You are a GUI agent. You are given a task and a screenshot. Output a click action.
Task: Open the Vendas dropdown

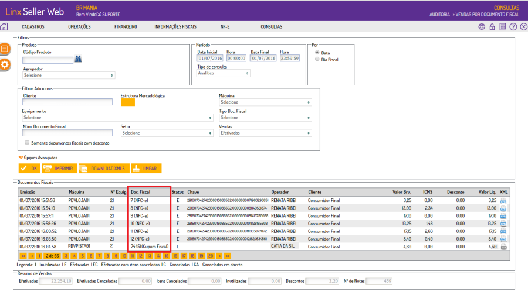265,133
